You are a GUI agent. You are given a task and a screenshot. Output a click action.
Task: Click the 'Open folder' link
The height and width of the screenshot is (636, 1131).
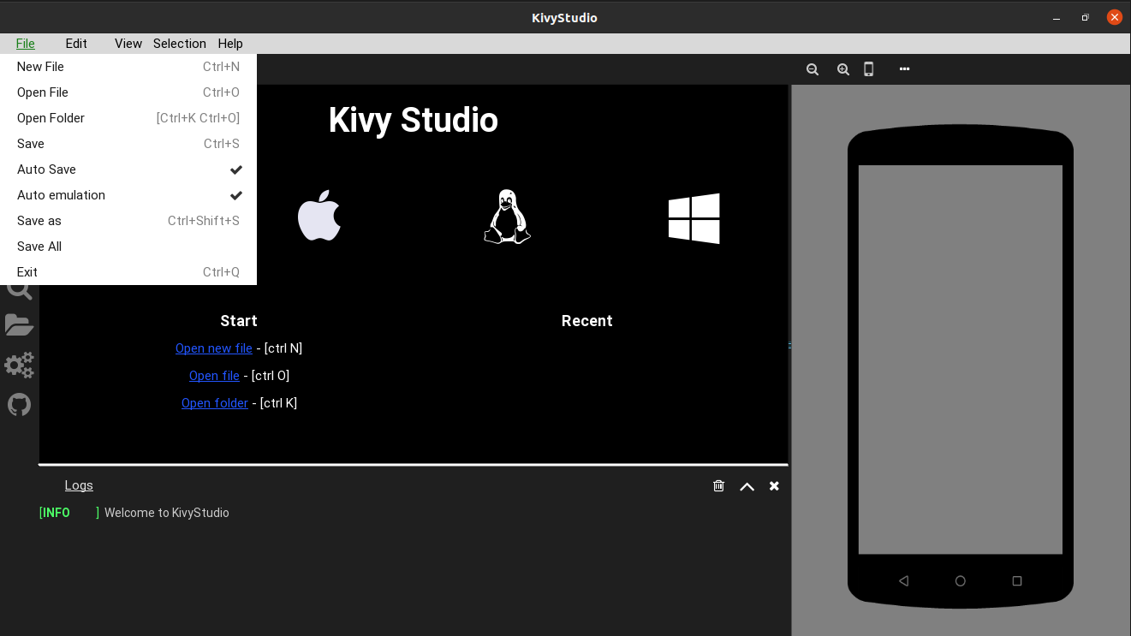215,403
